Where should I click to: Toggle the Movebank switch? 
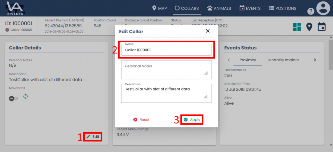(x=14, y=98)
